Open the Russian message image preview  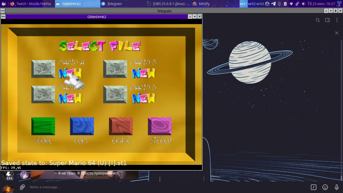click(x=84, y=175)
